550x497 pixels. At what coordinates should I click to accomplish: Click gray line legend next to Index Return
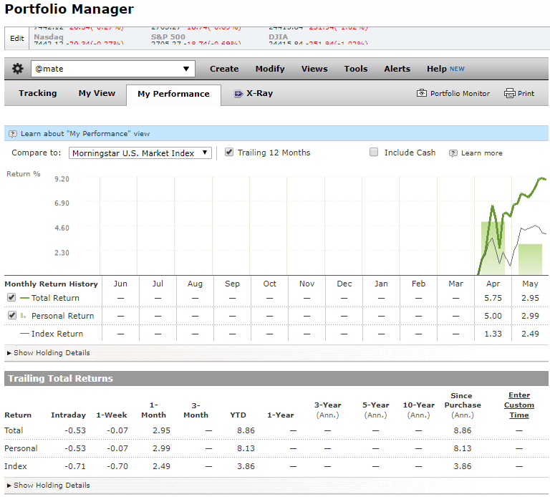[x=24, y=334]
